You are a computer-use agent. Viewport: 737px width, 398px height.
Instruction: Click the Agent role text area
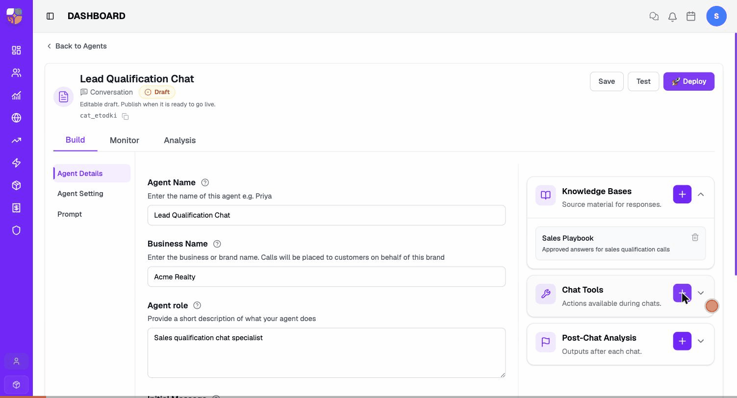[327, 353]
